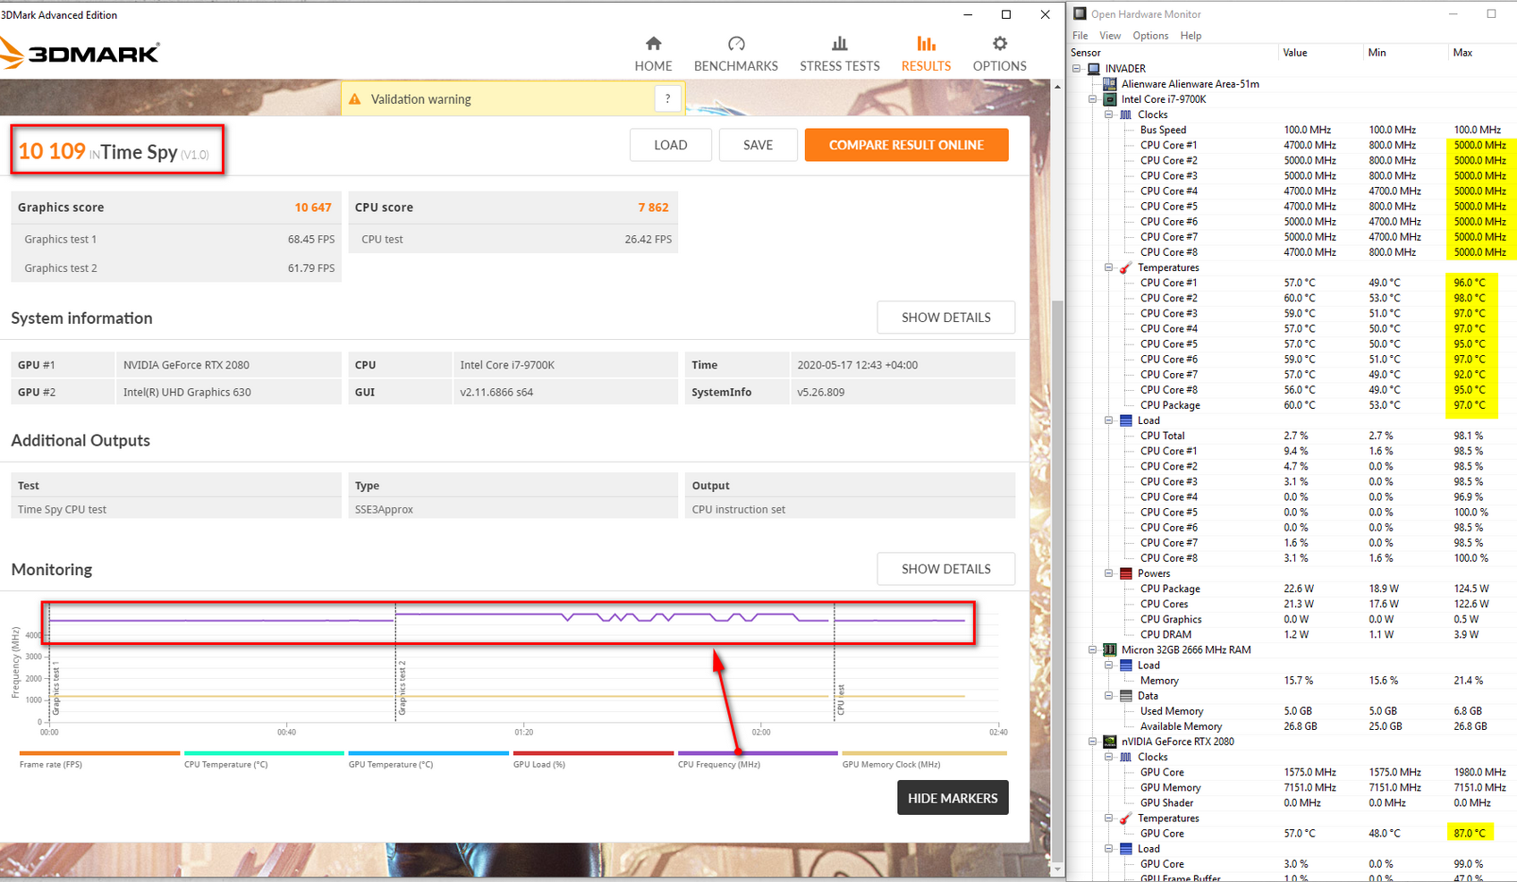Toggle the orange Frame rate legend swatch

tap(99, 753)
